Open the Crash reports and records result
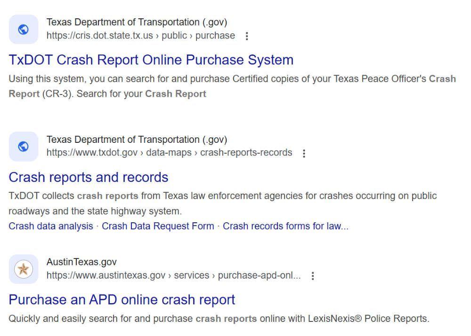The width and height of the screenshot is (471, 336). pyautogui.click(x=89, y=177)
